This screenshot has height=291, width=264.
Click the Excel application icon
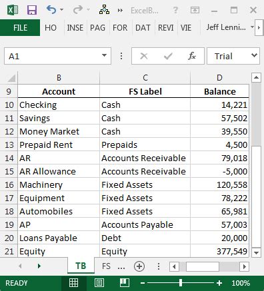[13, 10]
